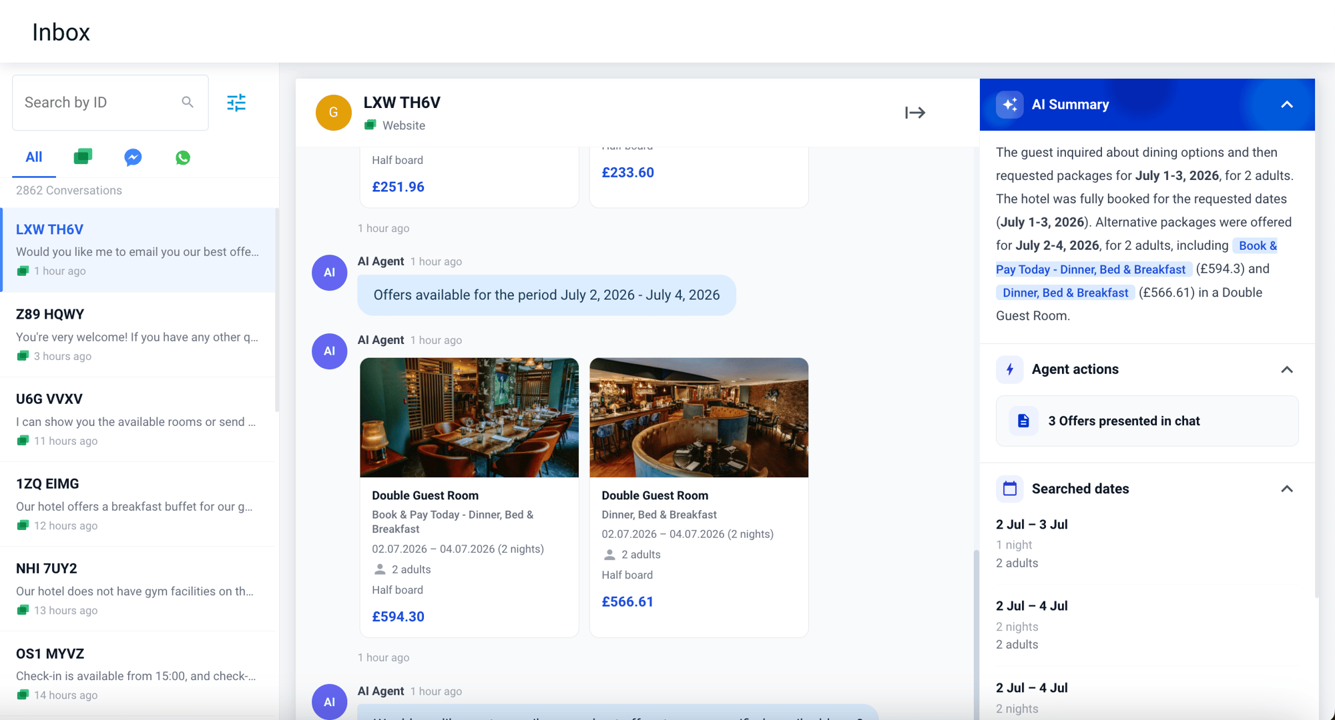Click the channel icon in NHI 7UY2 row
Viewport: 1335px width, 720px height.
[23, 610]
